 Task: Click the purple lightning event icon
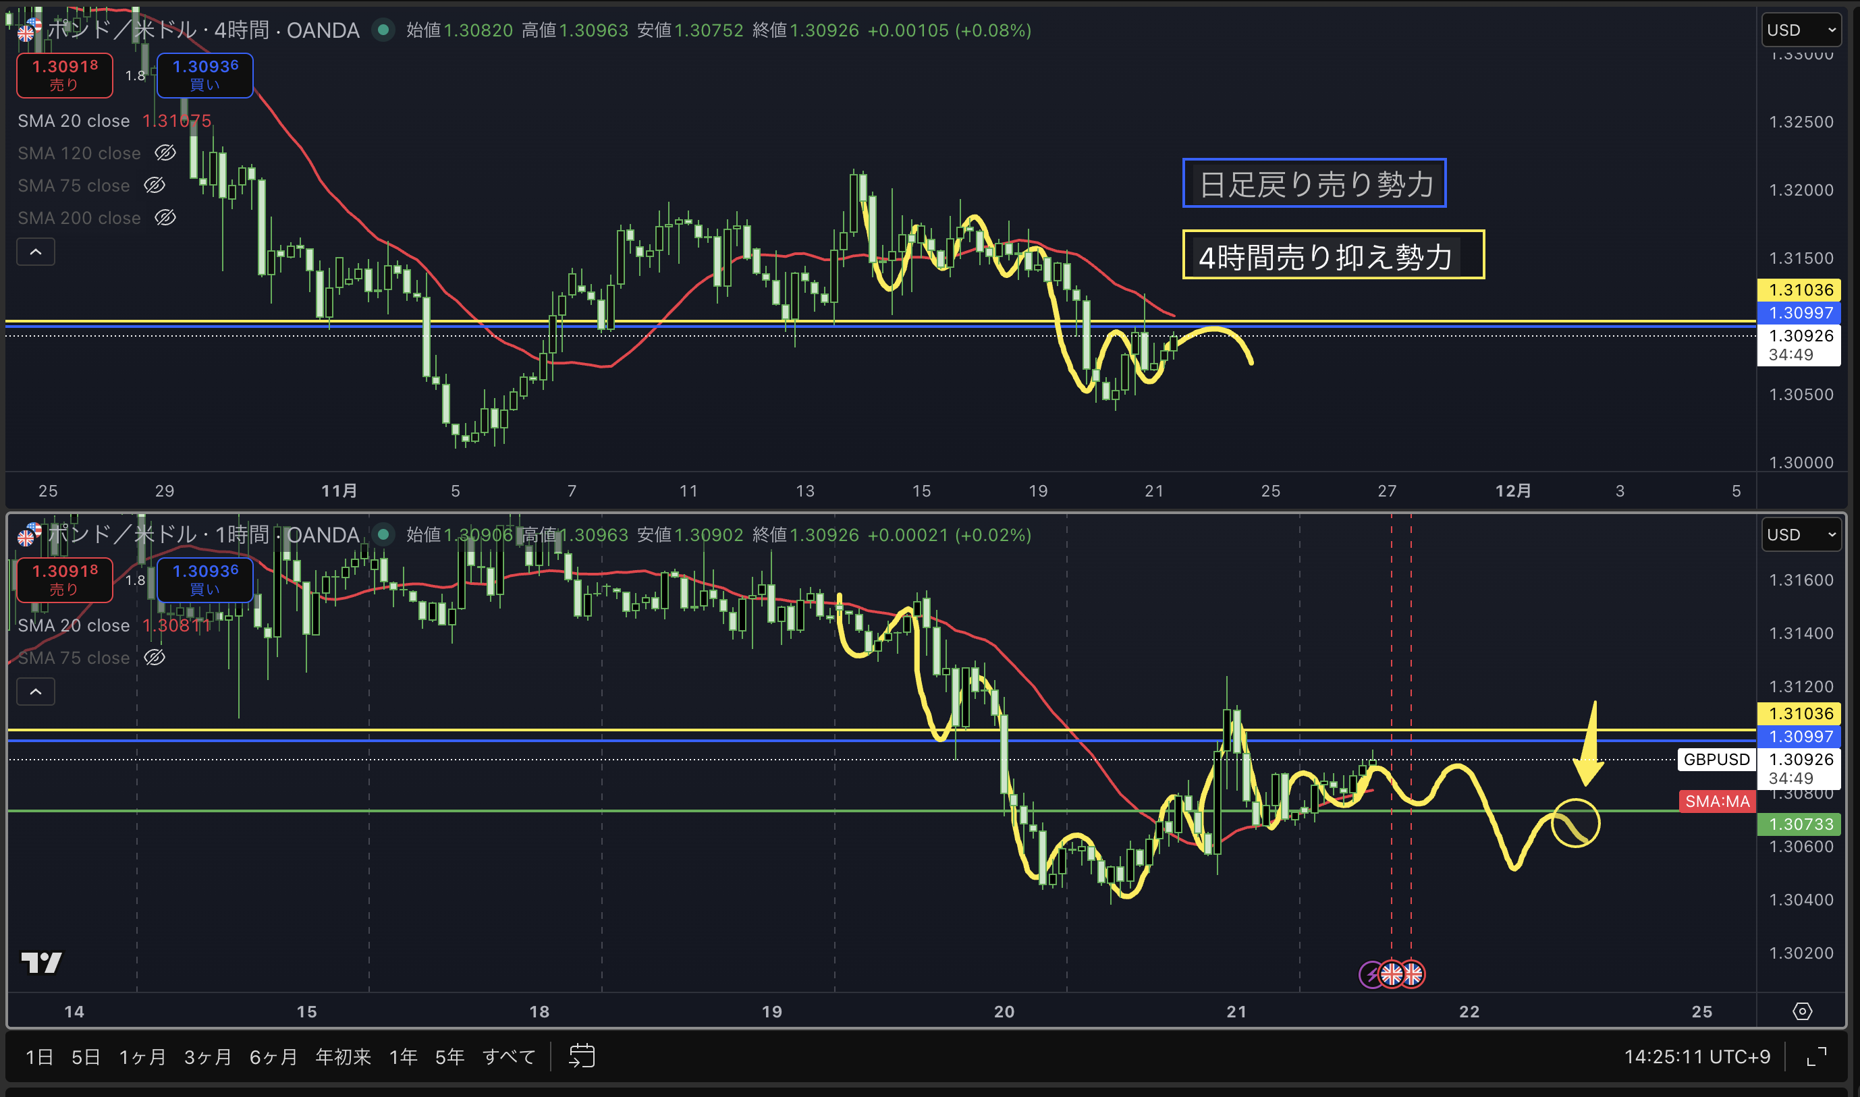[1371, 974]
